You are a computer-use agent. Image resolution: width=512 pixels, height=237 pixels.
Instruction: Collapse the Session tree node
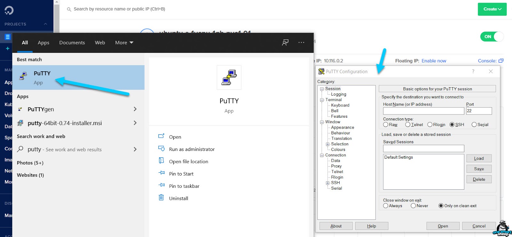[x=322, y=89]
